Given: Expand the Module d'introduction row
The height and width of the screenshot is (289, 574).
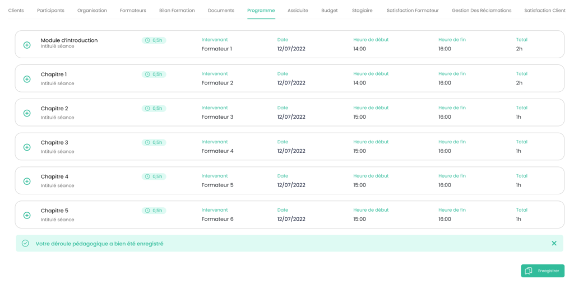Looking at the screenshot, I should 27,45.
